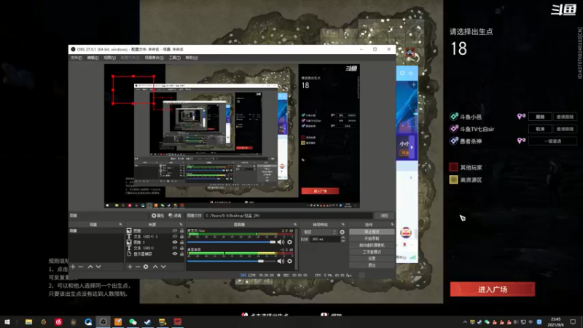Screen dimensions: 583x328
Task: Click the location pin next to 愚者杀神
Action: [x=521, y=141]
